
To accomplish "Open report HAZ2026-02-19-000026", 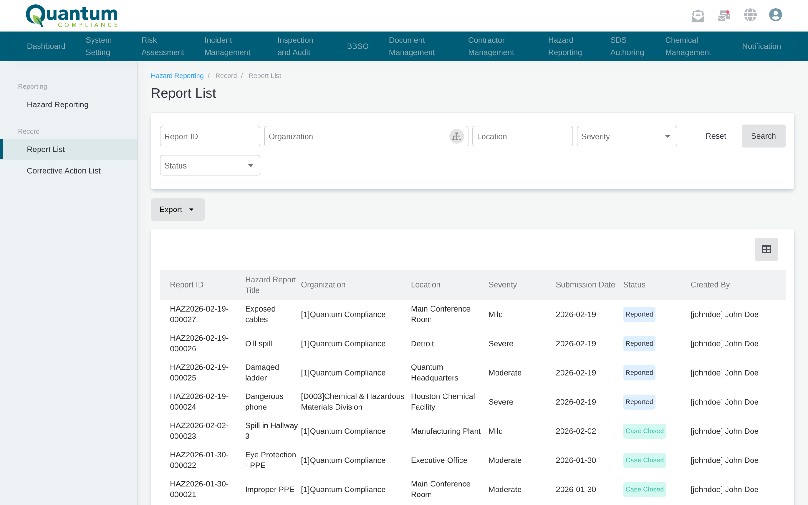I will tap(199, 343).
